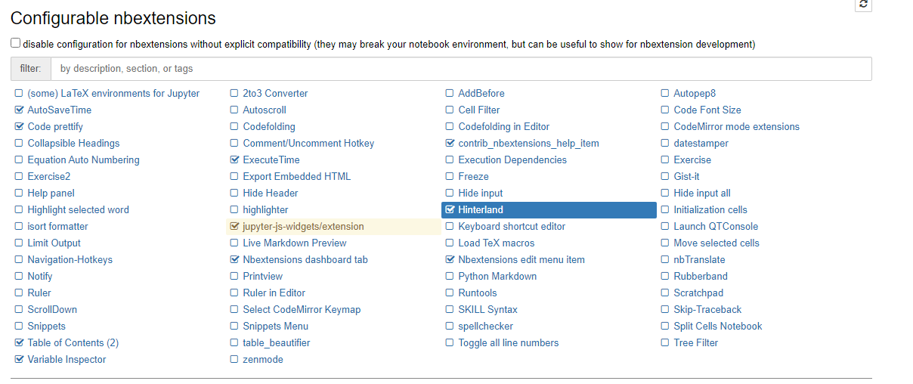This screenshot has height=384, width=913.
Task: Open the Live Markdown Preview entry
Action: (x=295, y=243)
